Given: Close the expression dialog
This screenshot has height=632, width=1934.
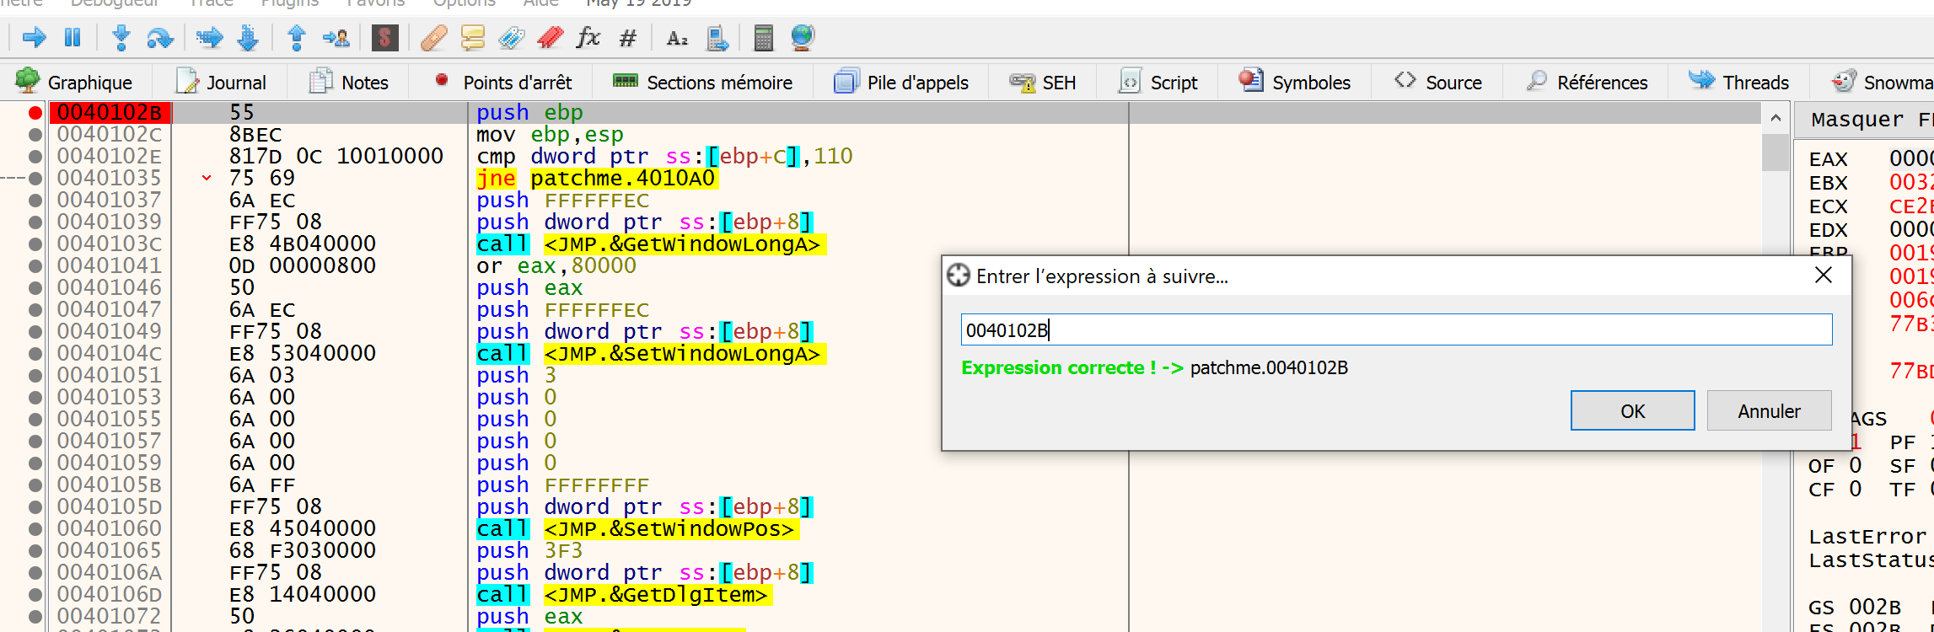Looking at the screenshot, I should (x=1823, y=276).
